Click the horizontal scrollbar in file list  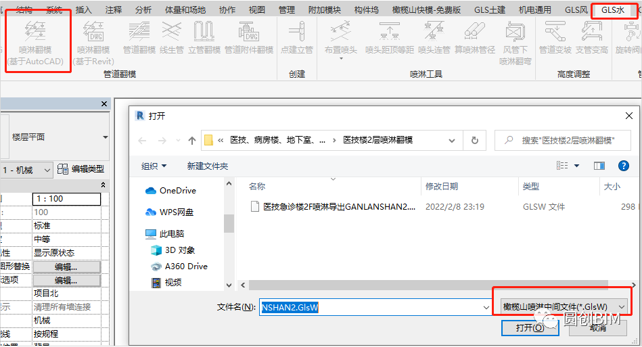tap(428, 284)
